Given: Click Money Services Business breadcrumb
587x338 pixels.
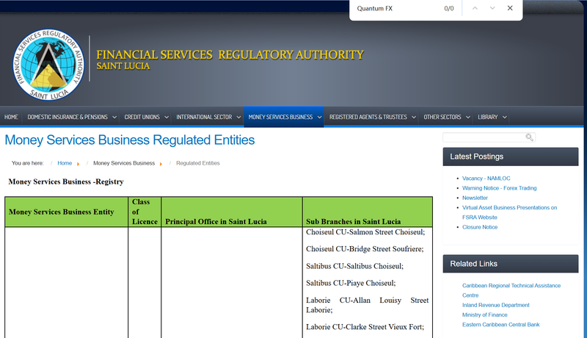Looking at the screenshot, I should 124,163.
